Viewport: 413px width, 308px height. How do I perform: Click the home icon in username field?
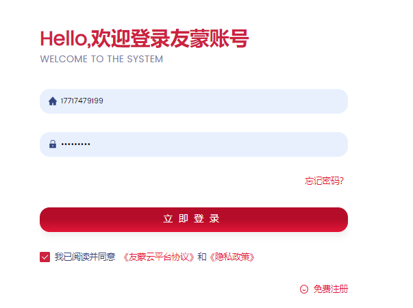tap(53, 101)
